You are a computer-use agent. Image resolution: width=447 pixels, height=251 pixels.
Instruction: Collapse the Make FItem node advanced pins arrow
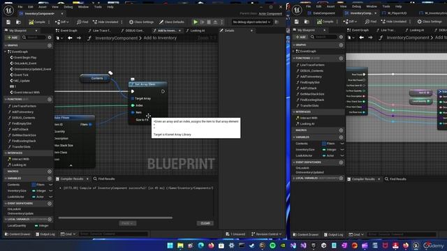coord(71,165)
